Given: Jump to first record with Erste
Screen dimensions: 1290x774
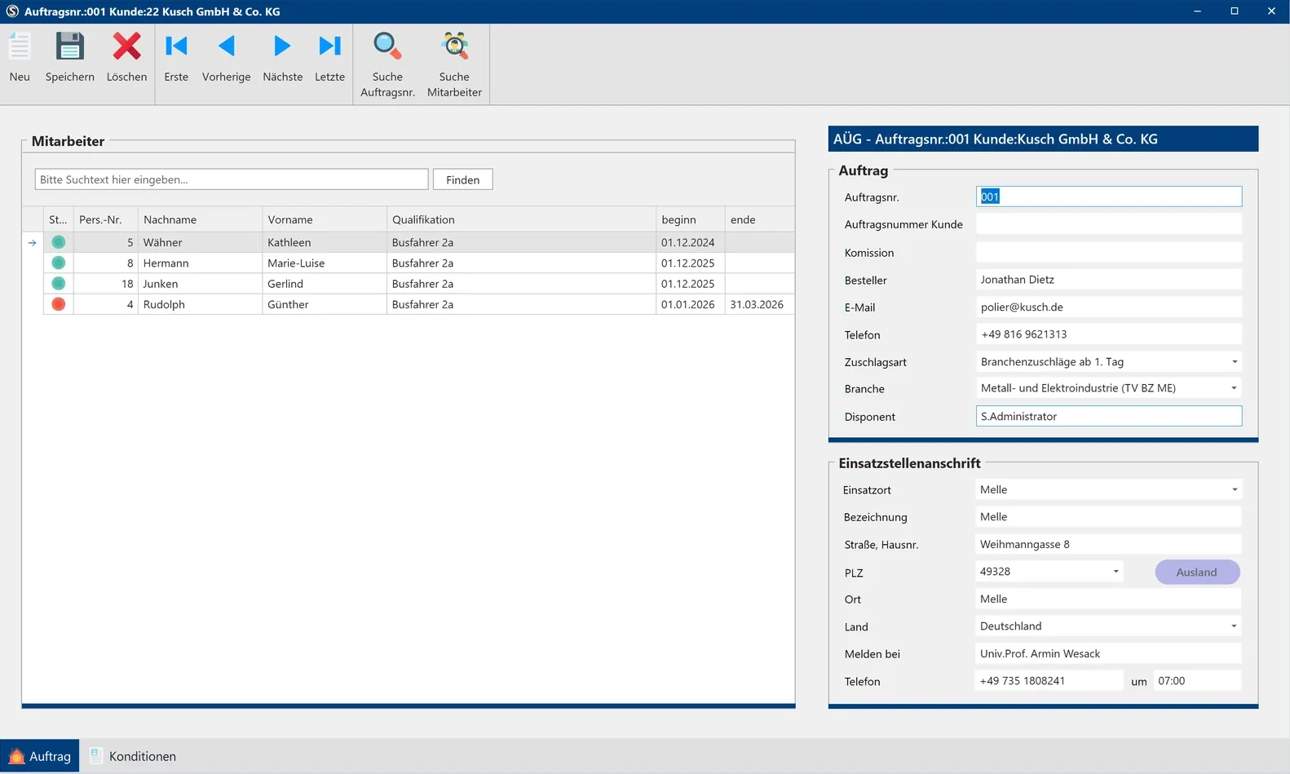Looking at the screenshot, I should click(x=176, y=57).
